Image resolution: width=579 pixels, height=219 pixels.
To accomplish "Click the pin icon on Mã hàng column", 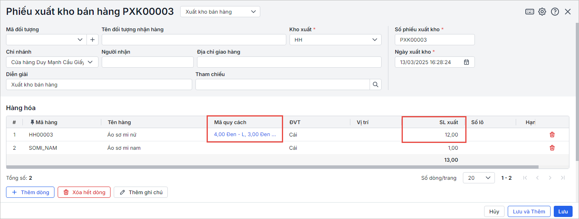I will click(x=32, y=122).
